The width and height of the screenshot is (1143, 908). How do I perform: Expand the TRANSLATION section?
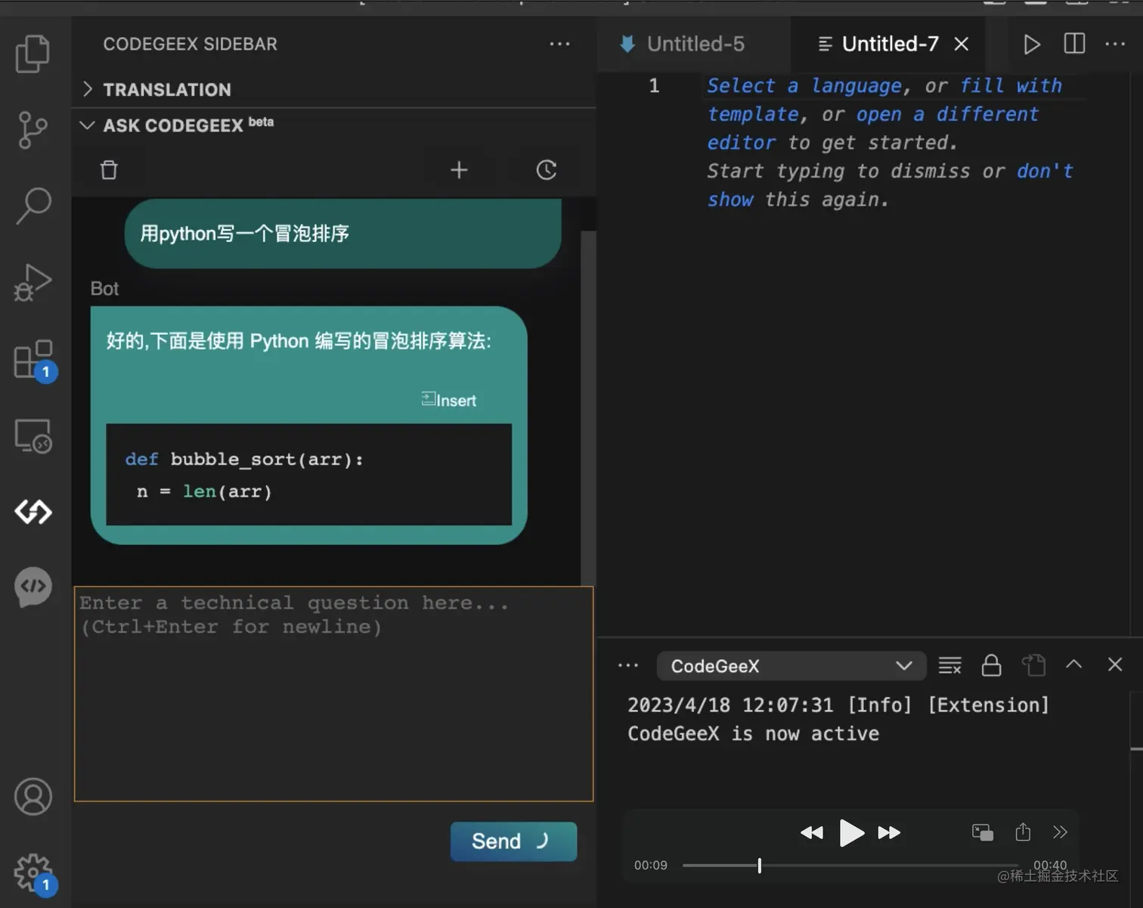point(88,88)
